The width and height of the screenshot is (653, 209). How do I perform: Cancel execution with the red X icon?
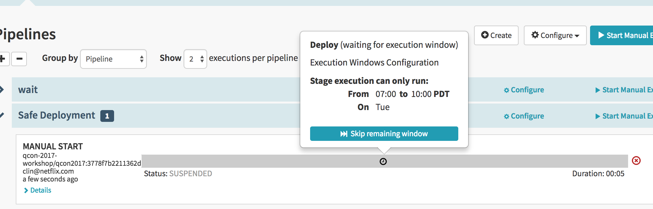click(636, 161)
